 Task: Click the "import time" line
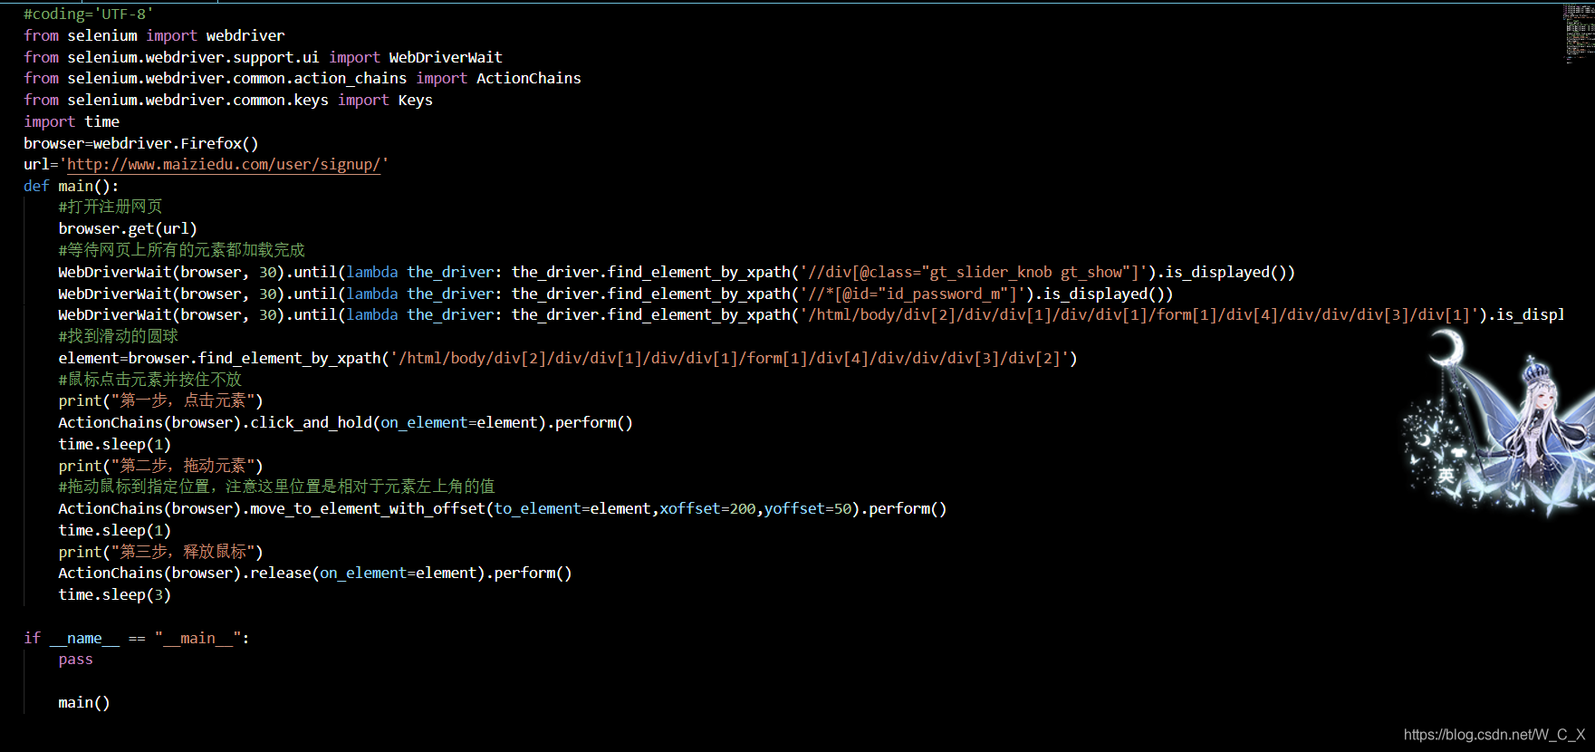click(x=72, y=121)
